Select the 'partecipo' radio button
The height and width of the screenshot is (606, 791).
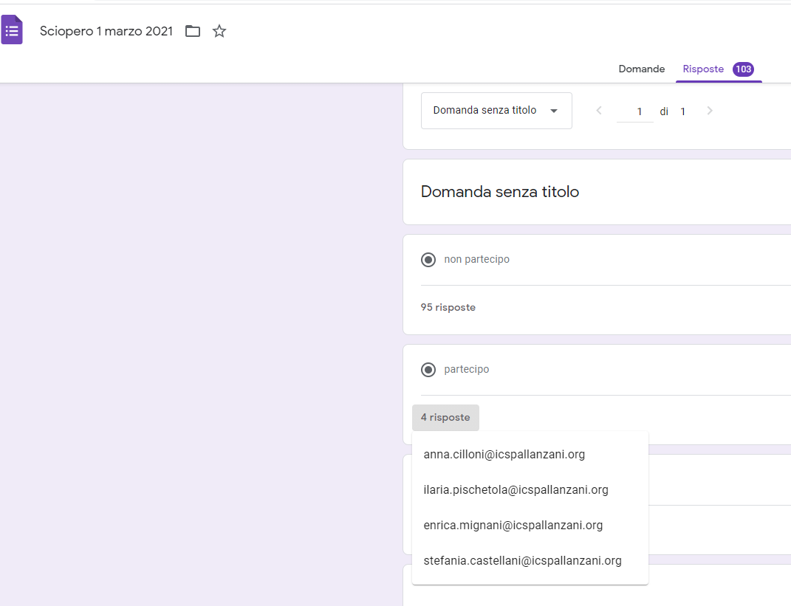428,370
